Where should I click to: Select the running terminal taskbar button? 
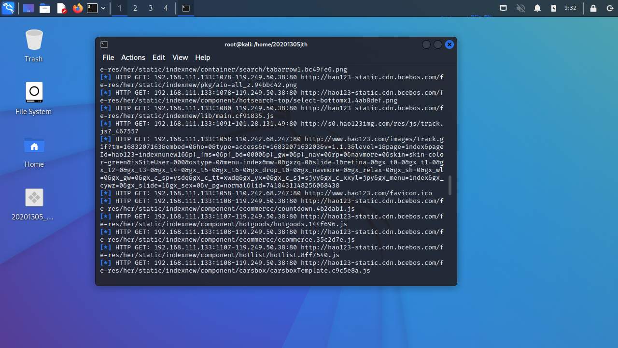pos(186,8)
